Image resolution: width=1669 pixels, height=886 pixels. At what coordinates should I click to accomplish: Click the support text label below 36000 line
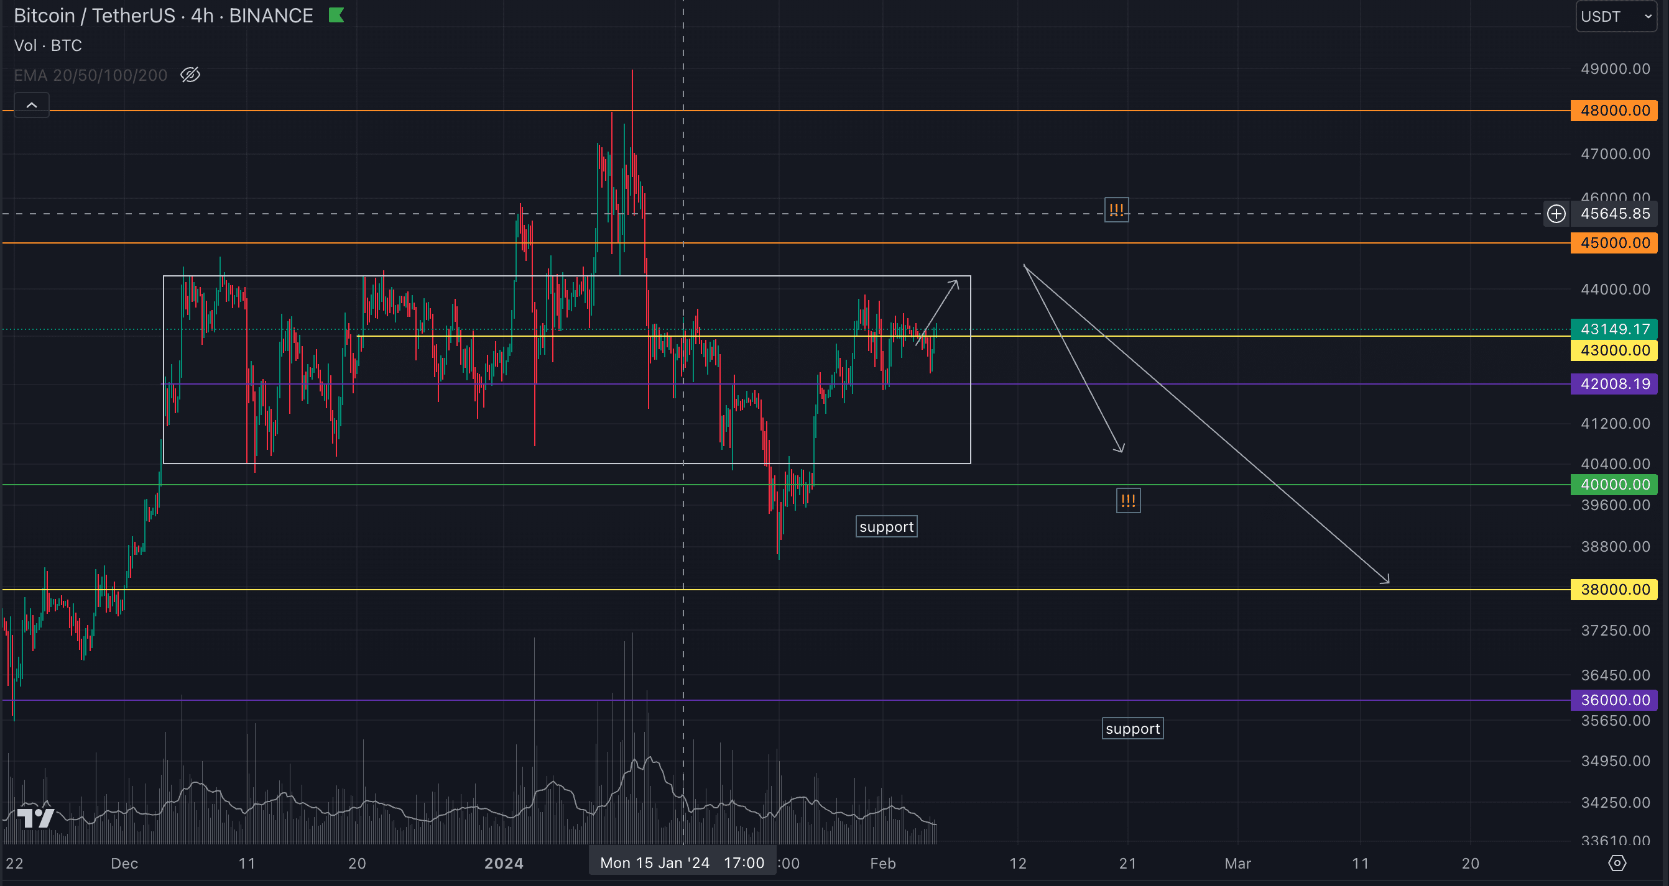(1132, 729)
